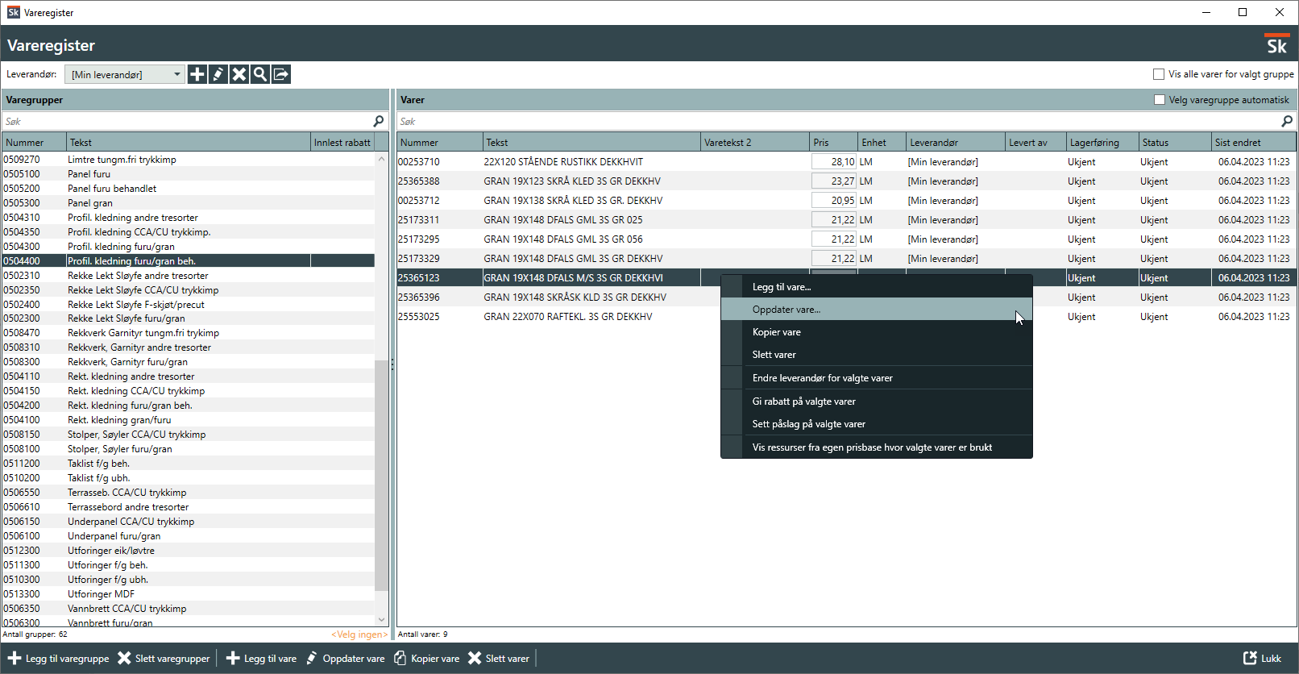
Task: Click the Velg ingen link
Action: (x=359, y=634)
